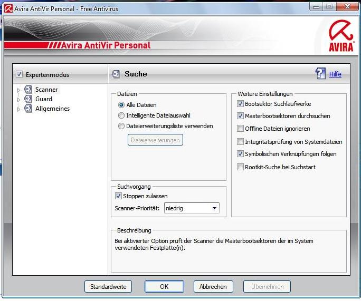
Task: Click the Suchvorgang group label
Action: pyautogui.click(x=134, y=187)
